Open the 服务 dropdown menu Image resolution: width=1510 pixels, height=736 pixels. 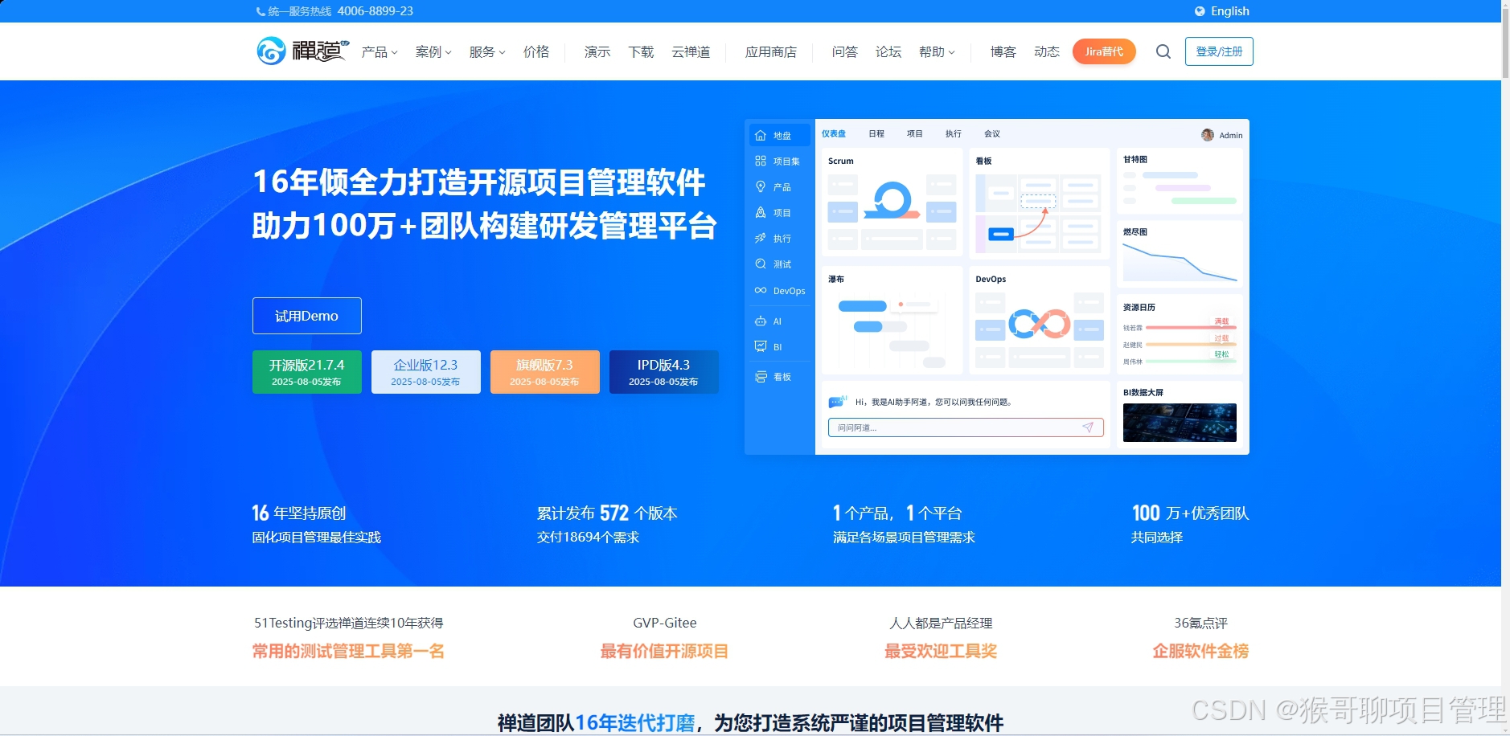(486, 51)
